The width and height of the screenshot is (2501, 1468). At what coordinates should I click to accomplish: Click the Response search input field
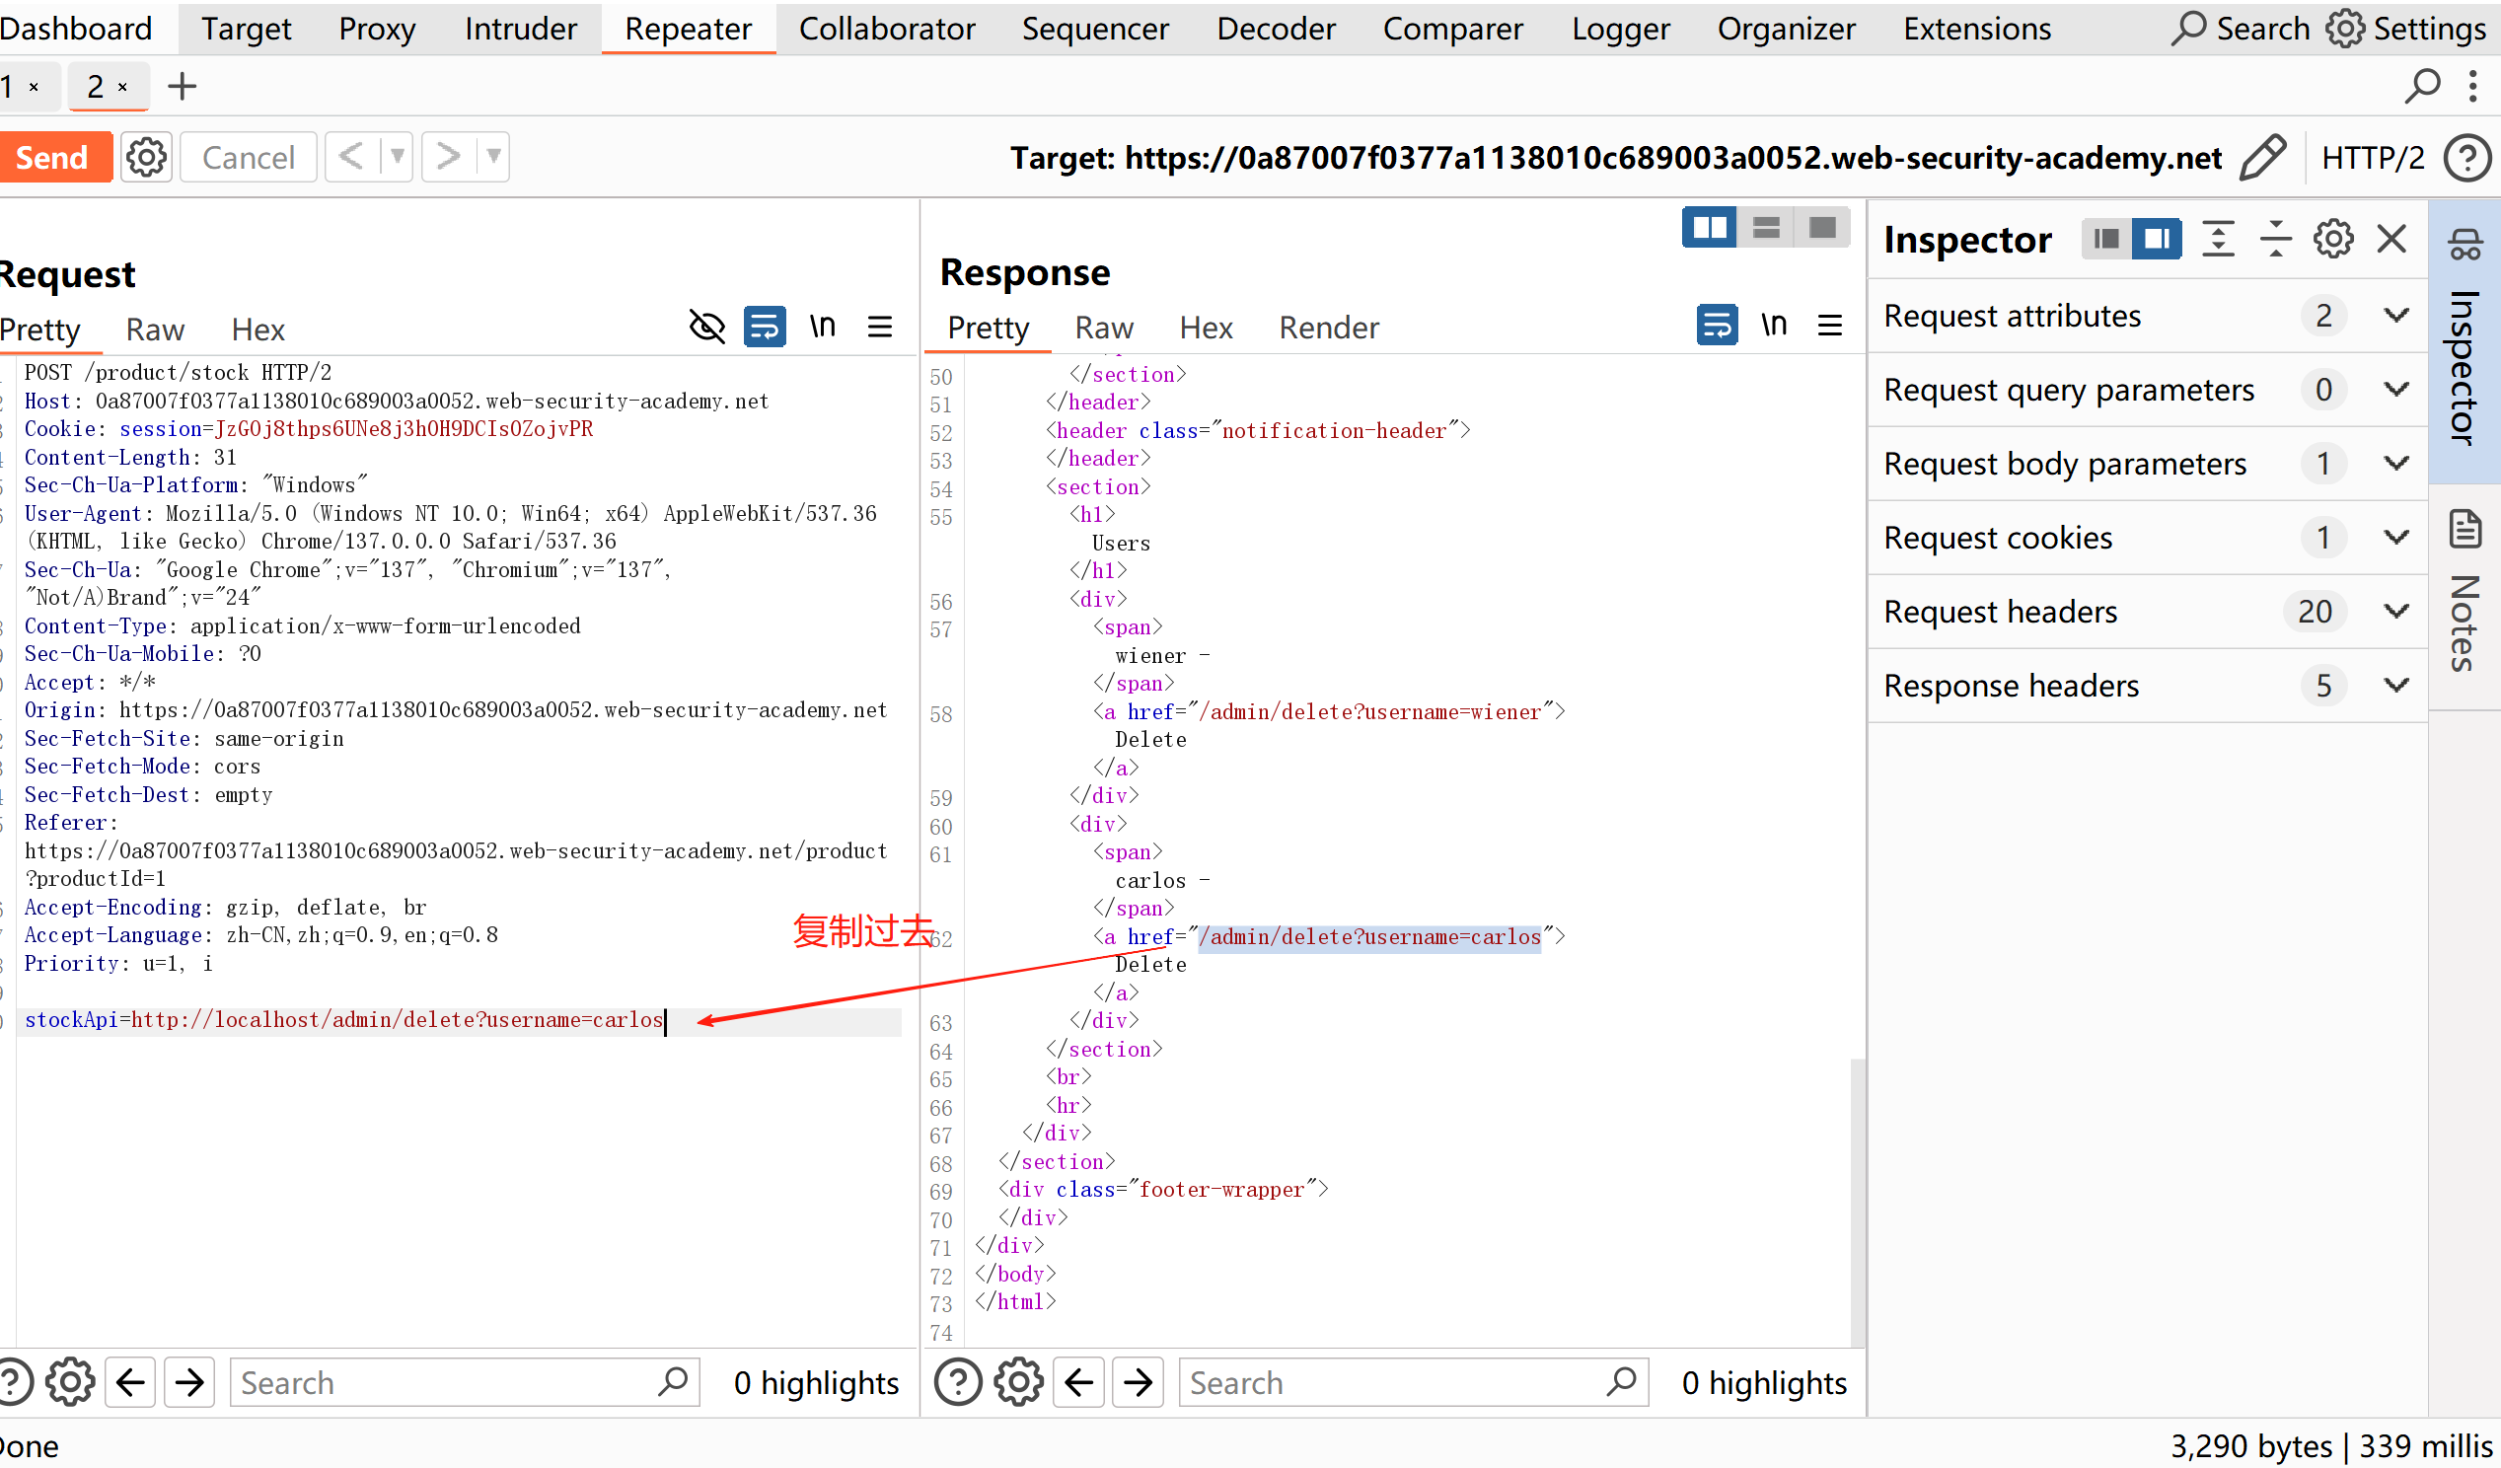(x=1389, y=1382)
